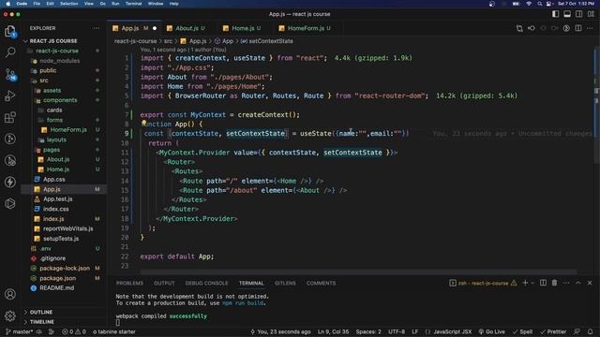
Task: Close the terminal panel
Action: (x=590, y=283)
